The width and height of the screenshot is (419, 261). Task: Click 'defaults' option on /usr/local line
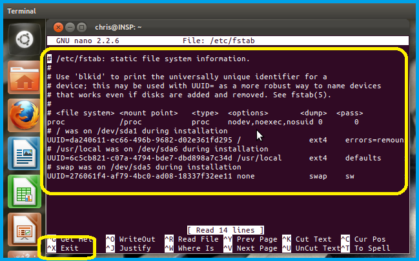click(x=363, y=159)
